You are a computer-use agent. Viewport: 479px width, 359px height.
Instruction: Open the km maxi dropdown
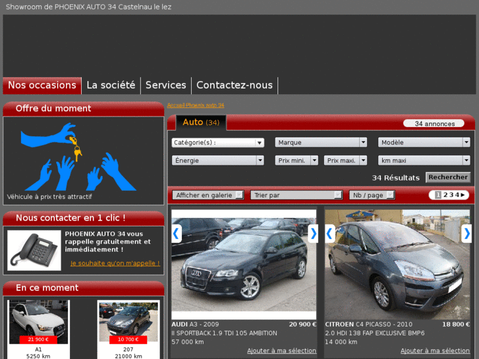(424, 160)
